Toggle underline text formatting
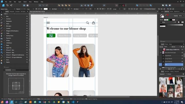This screenshot has width=185, height=104. (41, 9)
